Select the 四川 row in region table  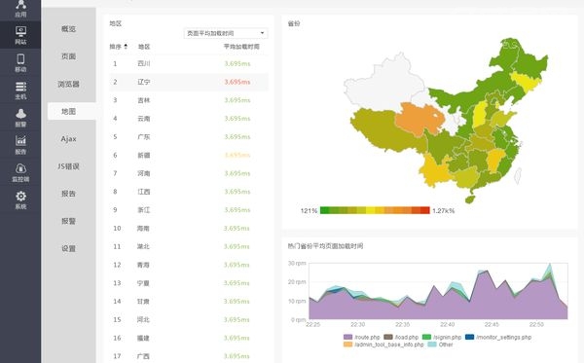(x=189, y=63)
